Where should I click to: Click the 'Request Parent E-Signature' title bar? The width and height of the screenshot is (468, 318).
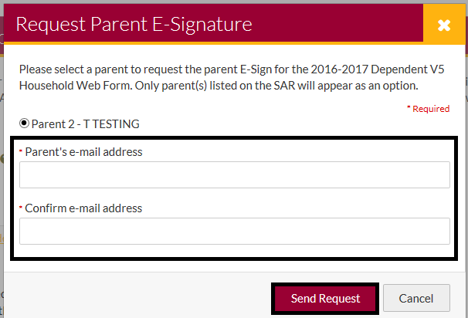pos(134,24)
